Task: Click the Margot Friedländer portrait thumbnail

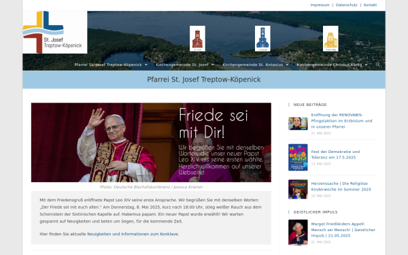Action: point(298,232)
